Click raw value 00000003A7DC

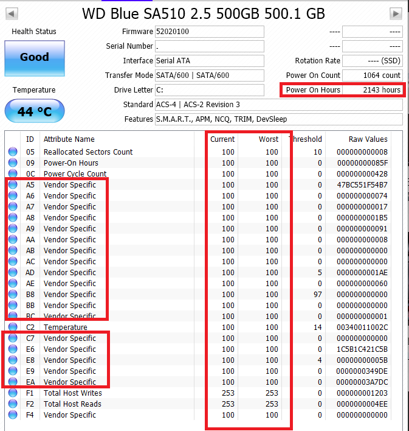(x=362, y=382)
